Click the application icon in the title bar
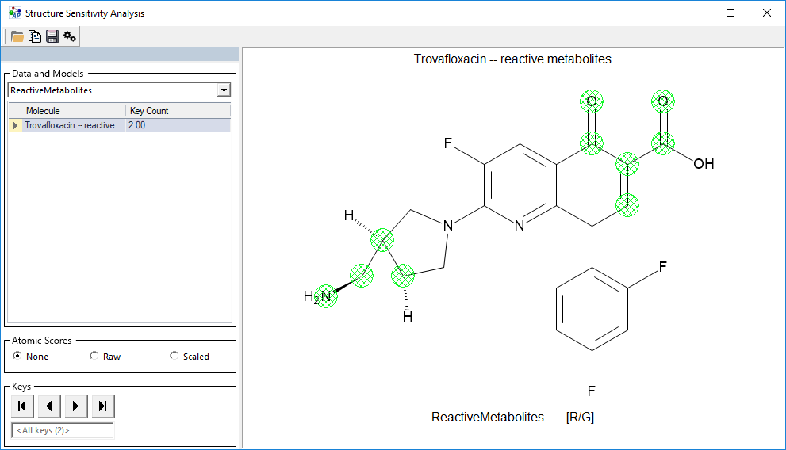 click(x=15, y=13)
